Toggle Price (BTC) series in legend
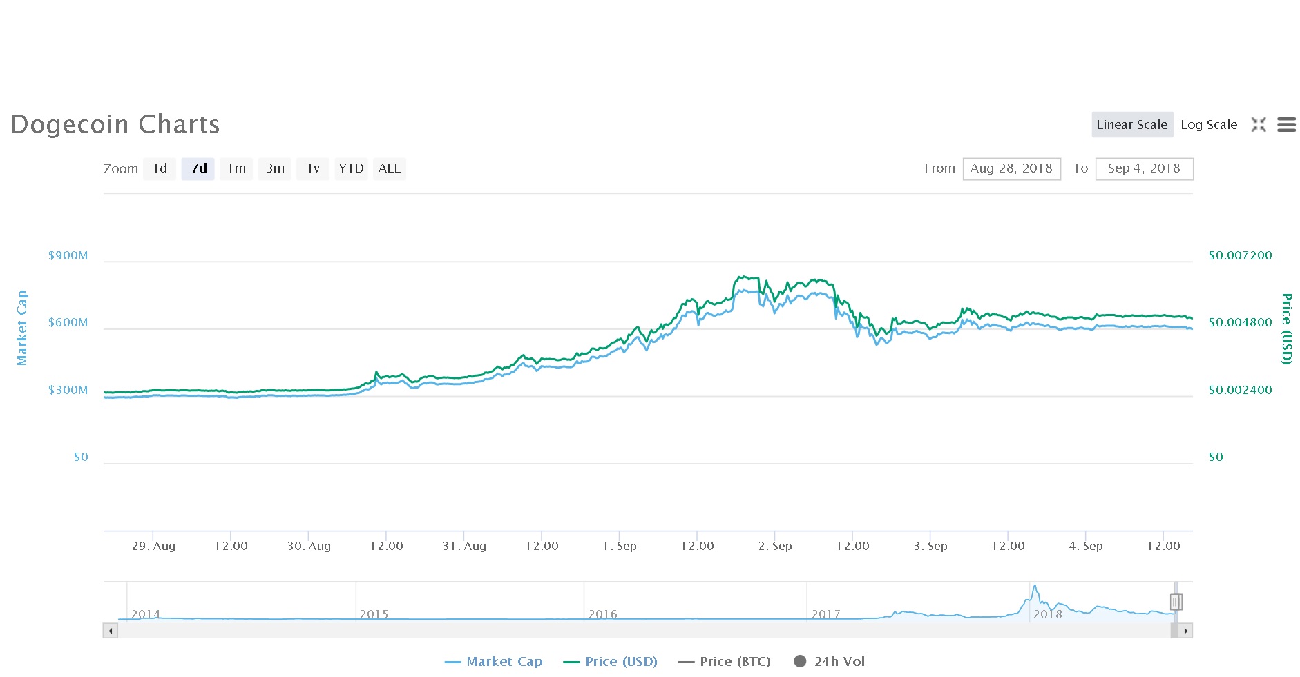The width and height of the screenshot is (1300, 677). (x=725, y=661)
